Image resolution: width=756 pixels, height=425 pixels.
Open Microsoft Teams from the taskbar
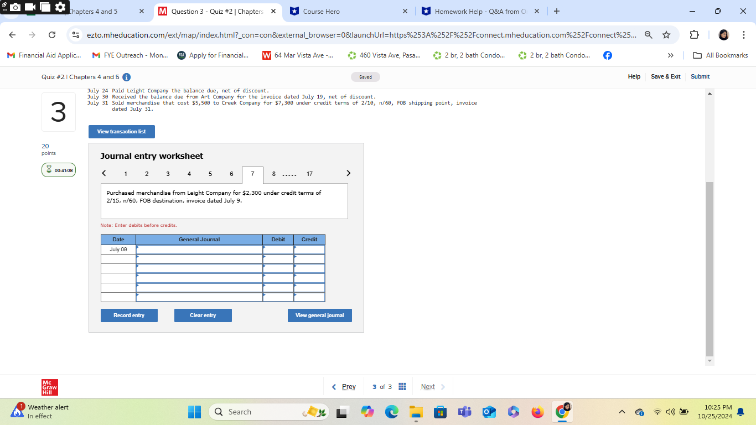click(464, 412)
